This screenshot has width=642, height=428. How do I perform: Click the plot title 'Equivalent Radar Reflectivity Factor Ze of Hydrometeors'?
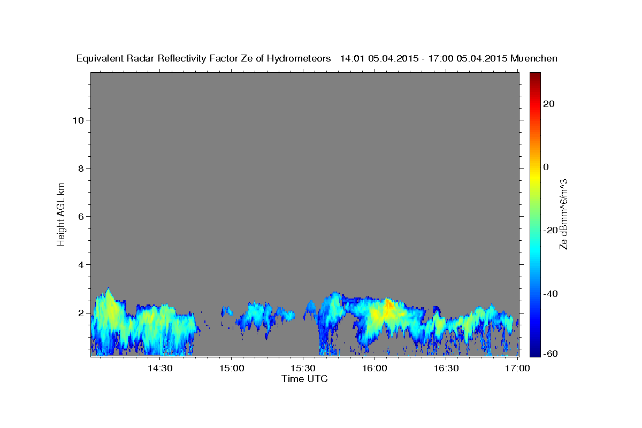click(203, 59)
